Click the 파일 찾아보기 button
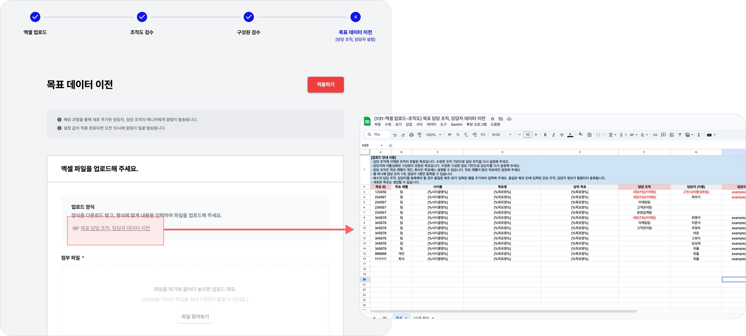The image size is (746, 336). coord(195,317)
